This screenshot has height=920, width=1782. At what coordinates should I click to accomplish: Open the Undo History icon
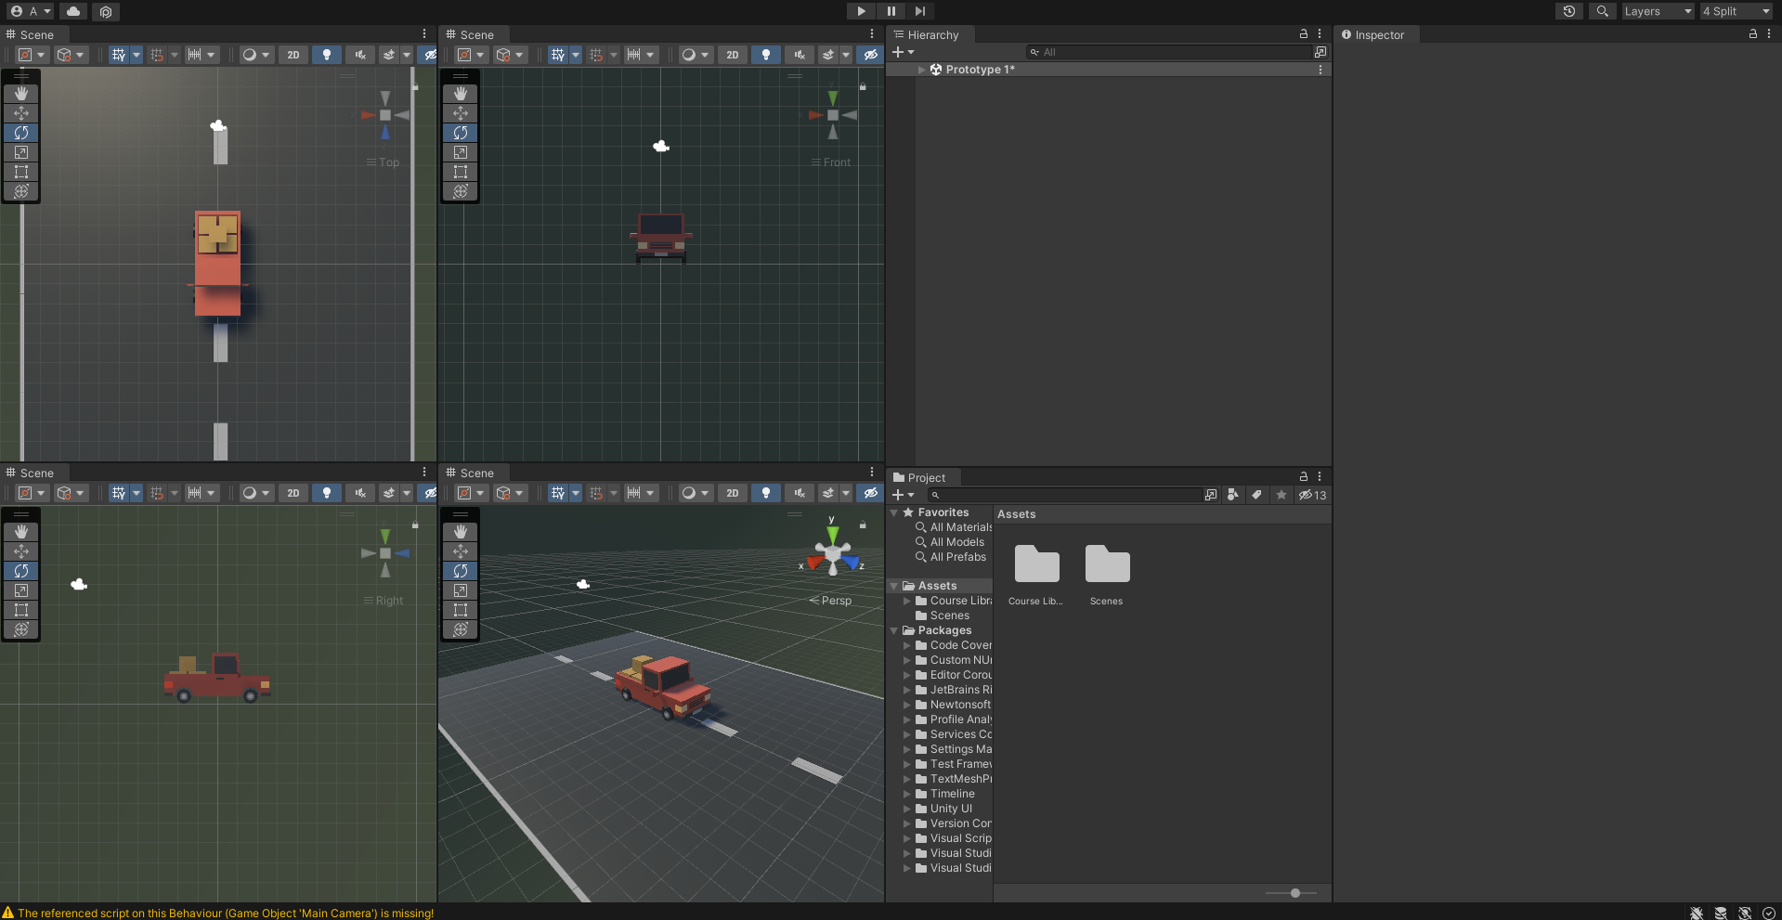tap(1569, 11)
